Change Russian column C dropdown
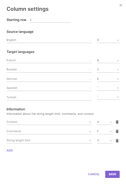This screenshot has height=184, width=126. tap(108, 70)
